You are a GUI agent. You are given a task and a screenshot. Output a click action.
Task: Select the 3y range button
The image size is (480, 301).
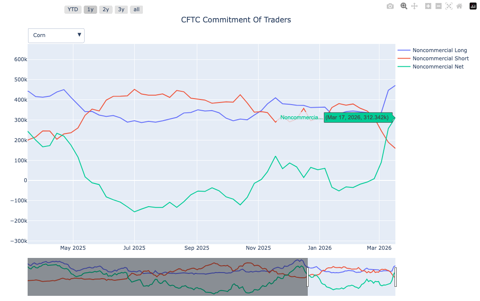click(121, 9)
